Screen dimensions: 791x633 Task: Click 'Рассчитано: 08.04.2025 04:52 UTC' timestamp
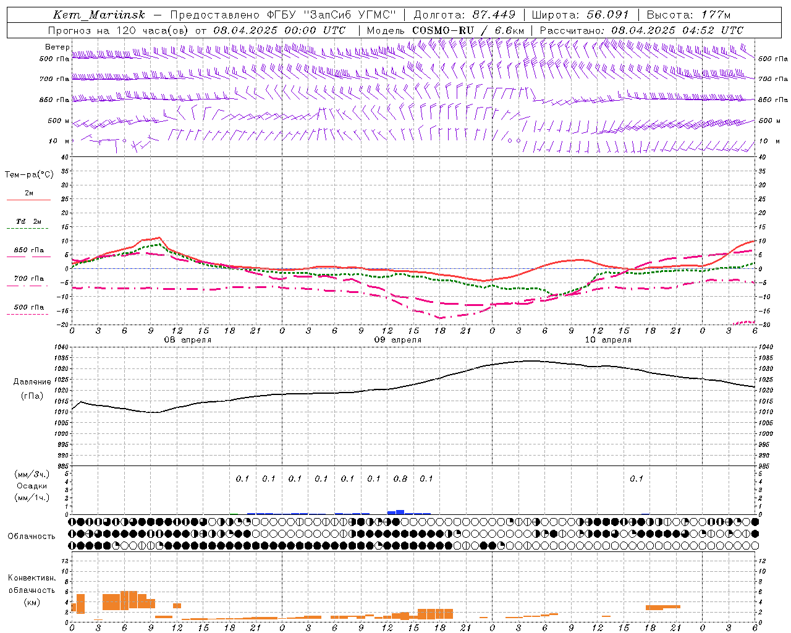(641, 30)
